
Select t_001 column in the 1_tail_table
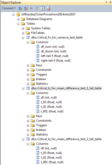coord(52,111)
